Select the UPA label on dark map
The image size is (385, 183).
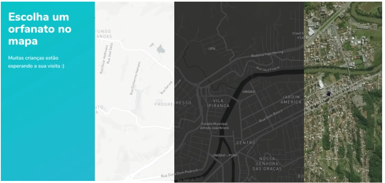[212, 49]
